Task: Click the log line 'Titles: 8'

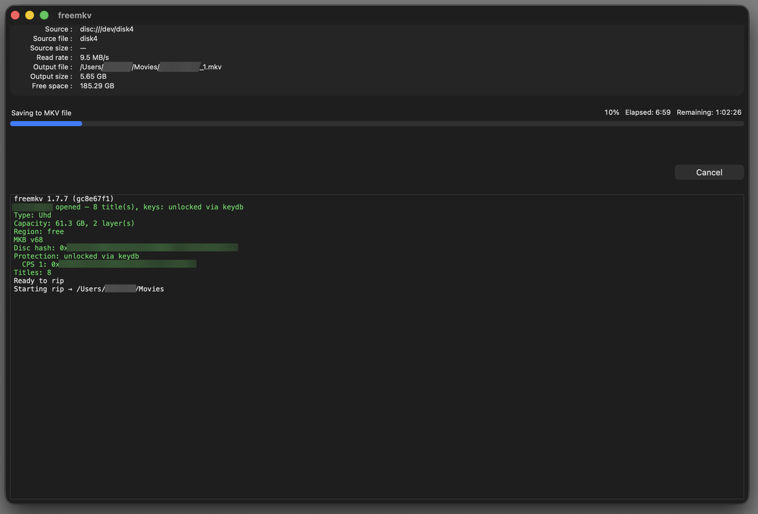Action: 32,272
